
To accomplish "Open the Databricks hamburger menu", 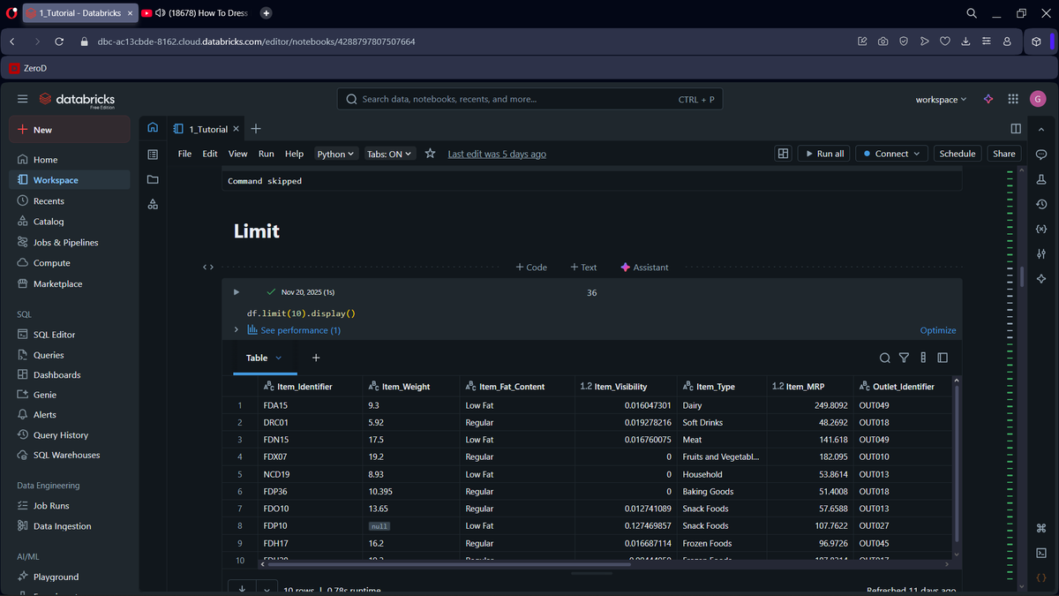I will pyautogui.click(x=22, y=99).
